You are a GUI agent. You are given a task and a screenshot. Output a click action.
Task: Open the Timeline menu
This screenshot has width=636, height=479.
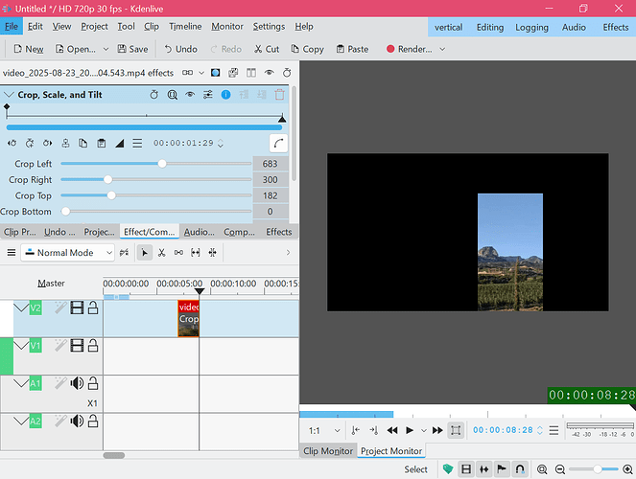185,27
